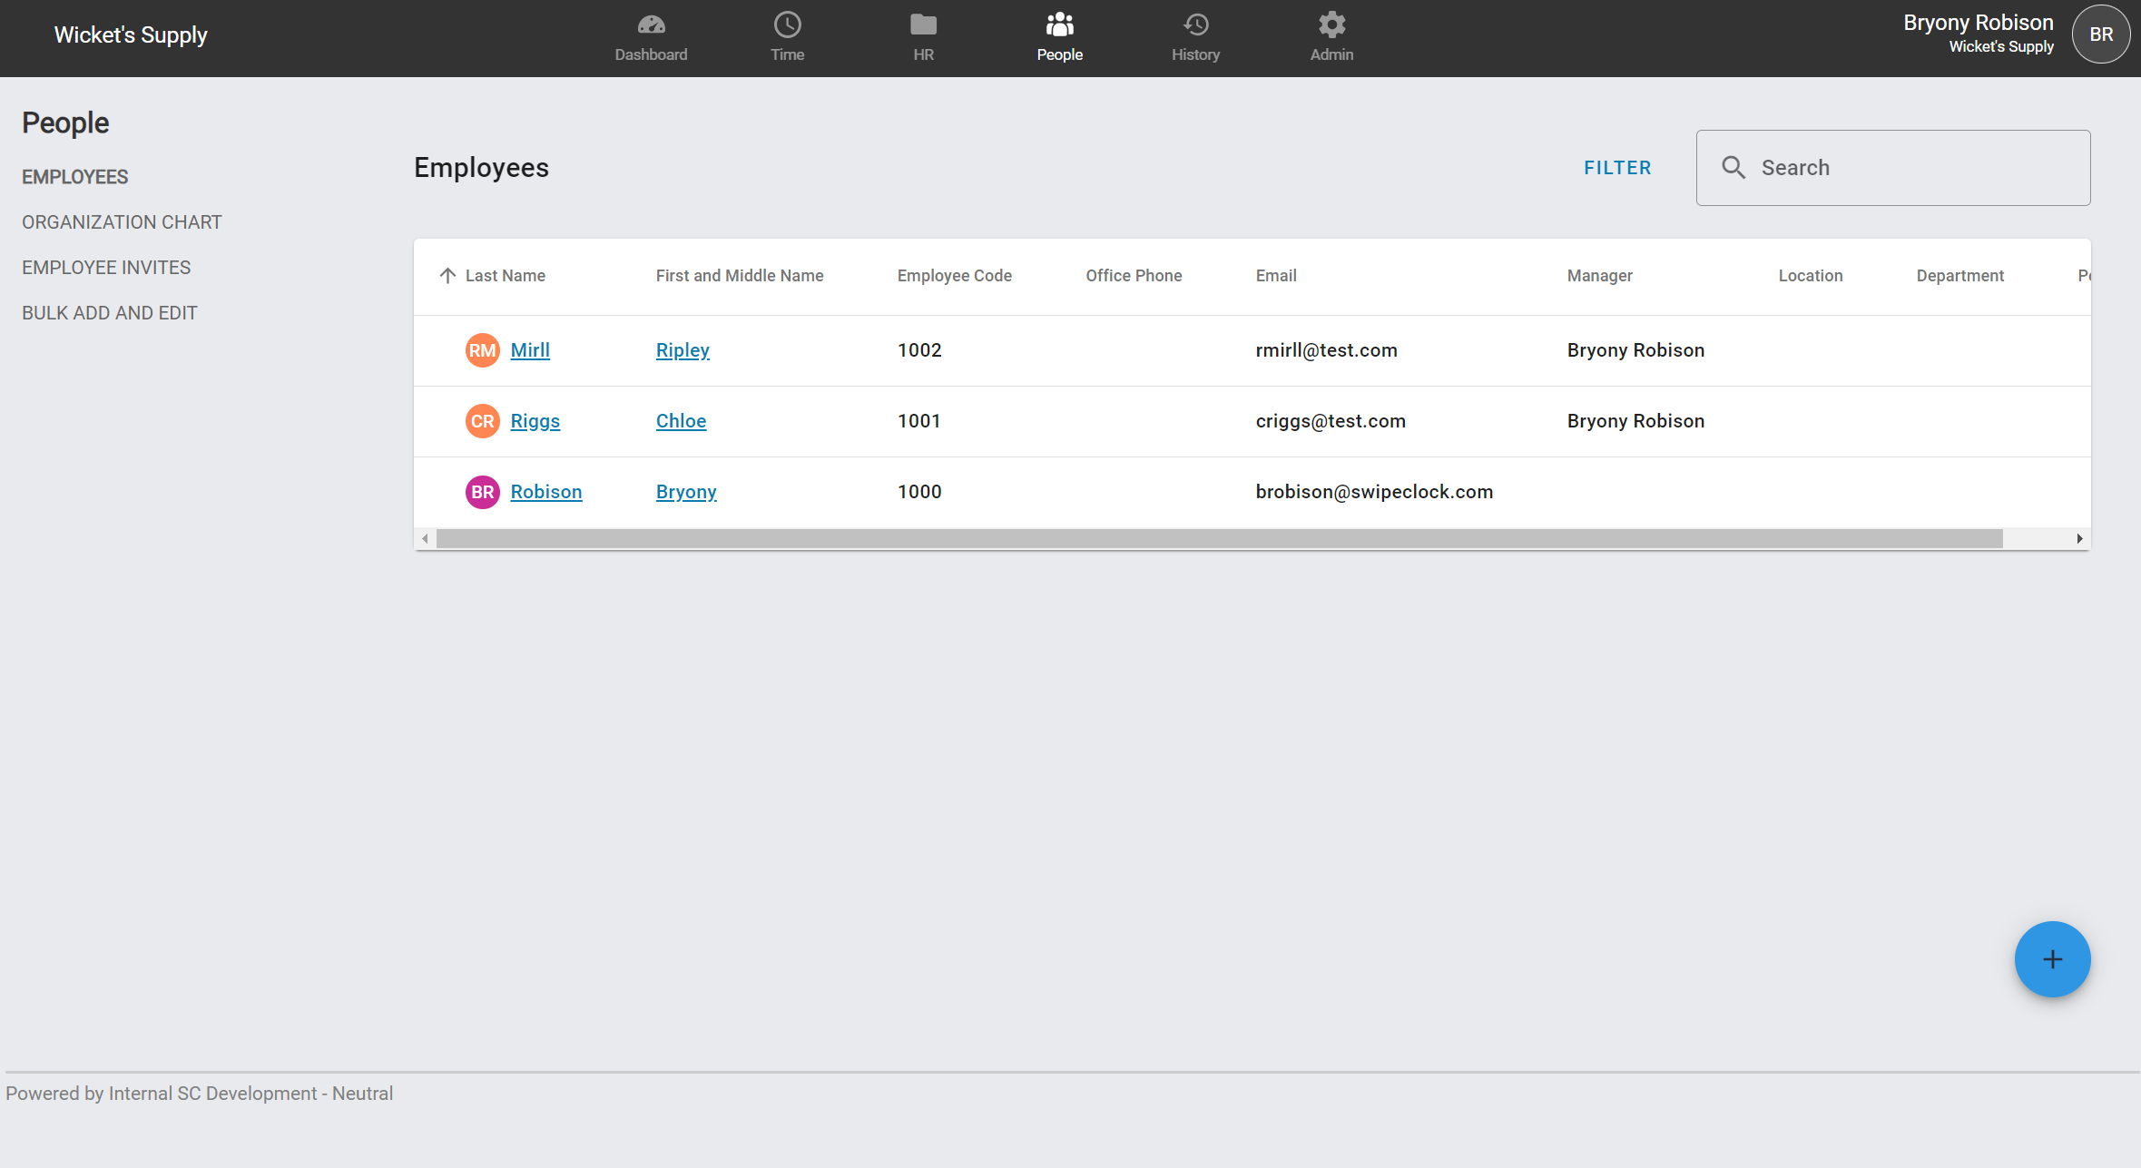
Task: Click the BR user avatar in header
Action: point(2101,34)
